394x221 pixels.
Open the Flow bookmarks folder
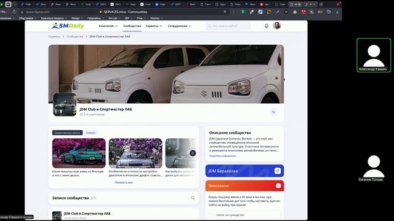point(141,18)
